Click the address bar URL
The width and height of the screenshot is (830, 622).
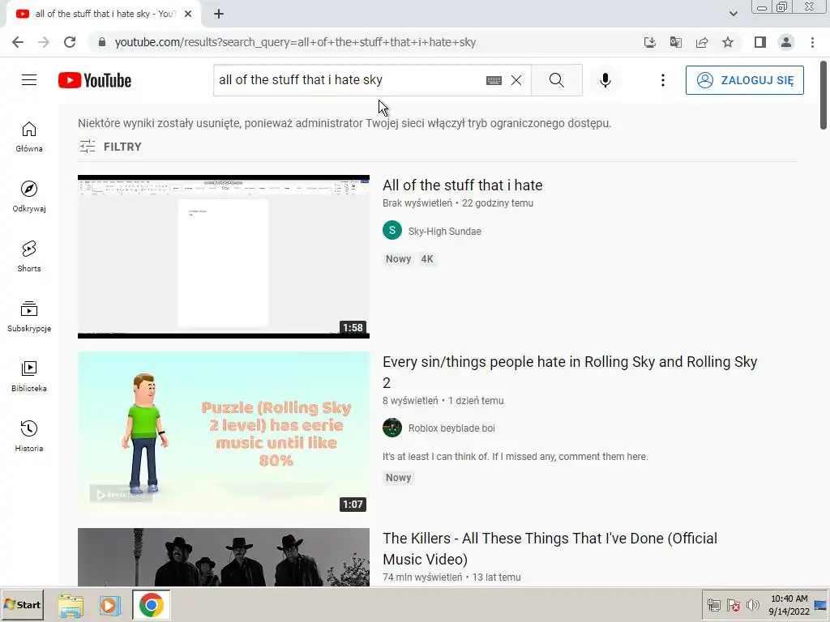[x=295, y=42]
